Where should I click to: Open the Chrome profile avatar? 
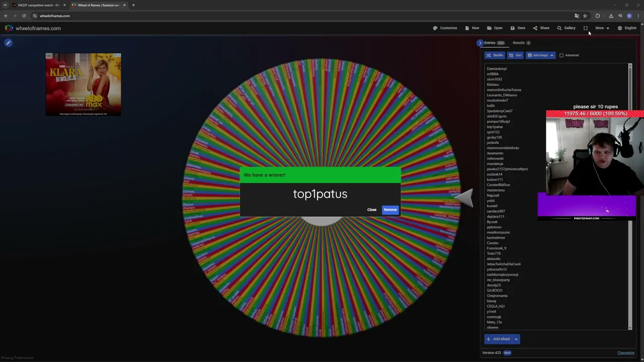coord(629,16)
